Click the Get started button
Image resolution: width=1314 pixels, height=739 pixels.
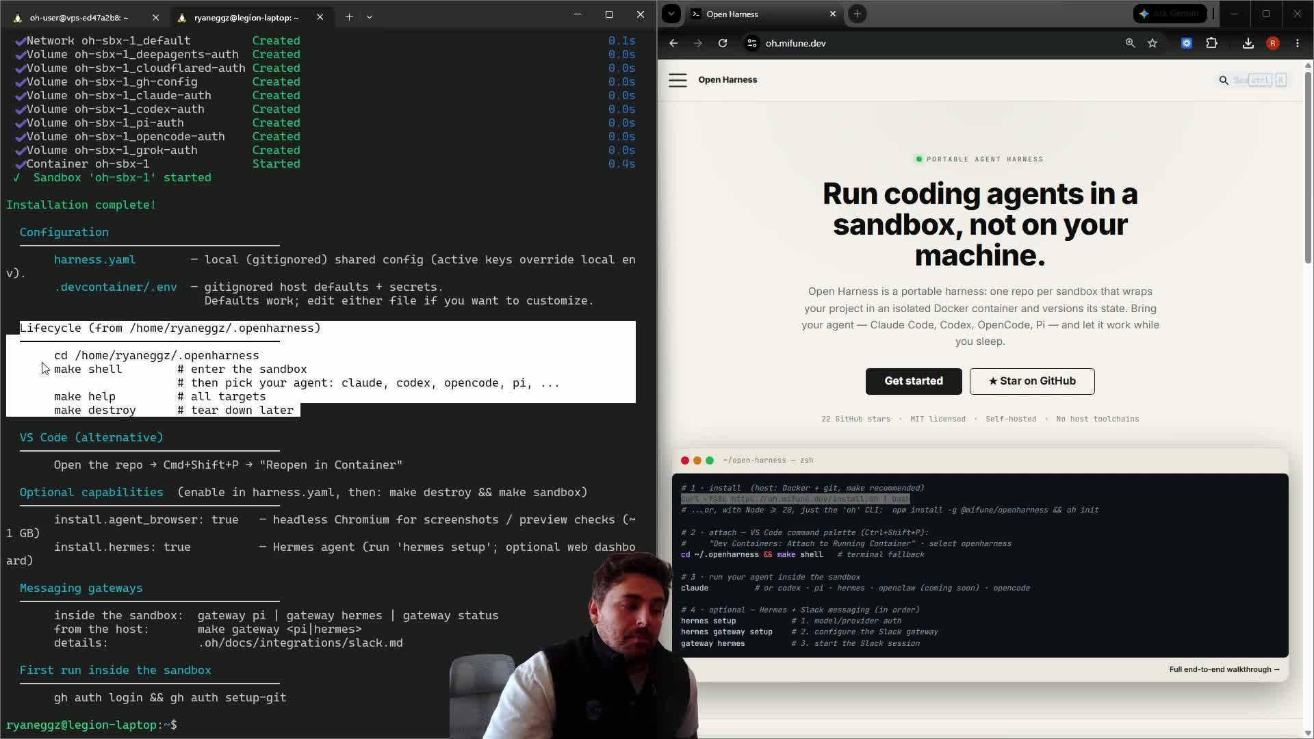tap(914, 381)
